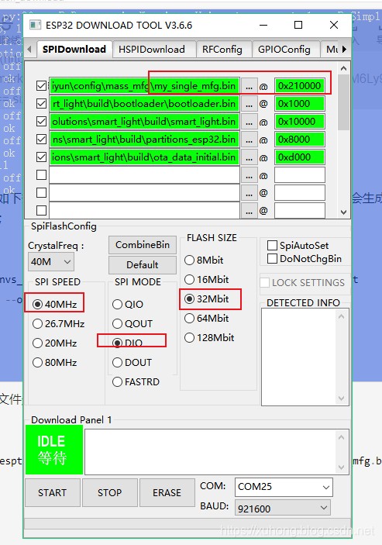The image size is (382, 545).
Task: Click the download progress bar
Action: point(188,523)
